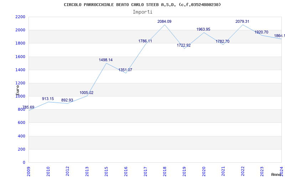Click the 400 value on Euro axis
The image size is (285, 178).
pyautogui.click(x=21, y=136)
